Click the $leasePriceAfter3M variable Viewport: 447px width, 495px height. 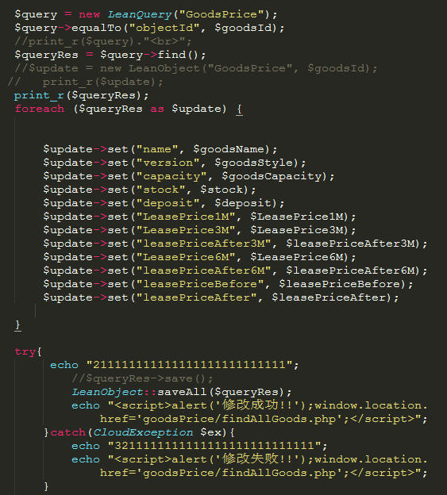click(x=353, y=244)
